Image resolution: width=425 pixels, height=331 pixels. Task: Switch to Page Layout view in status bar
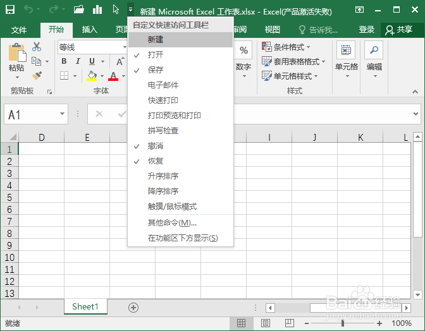pyautogui.click(x=266, y=323)
